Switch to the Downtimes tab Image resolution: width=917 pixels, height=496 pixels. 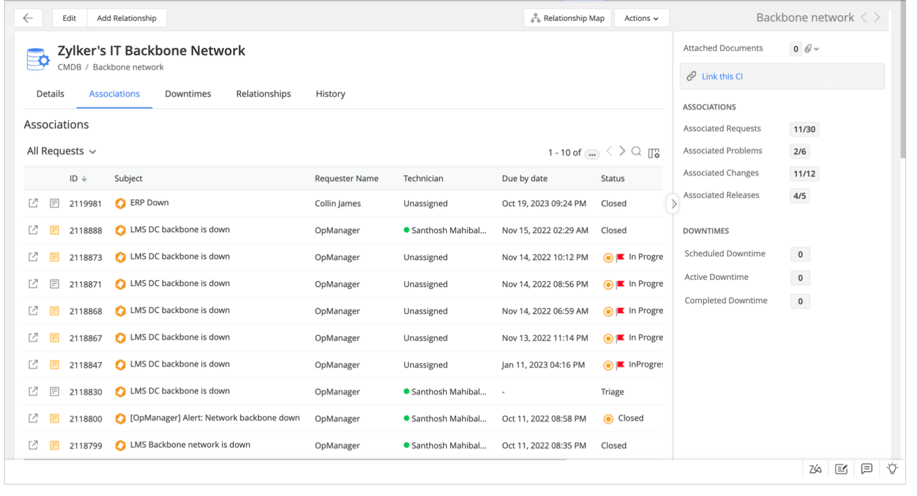[188, 94]
